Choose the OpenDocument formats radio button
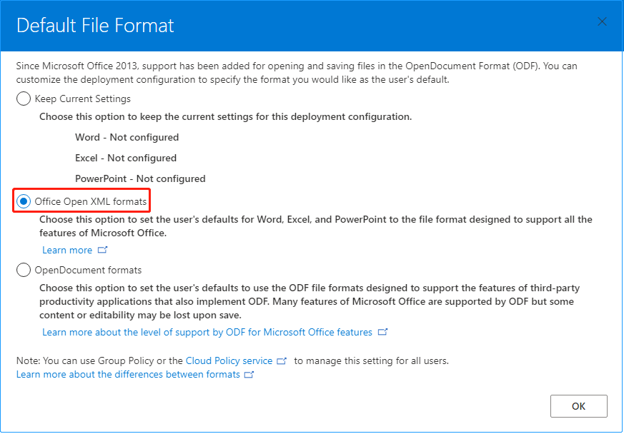Image resolution: width=624 pixels, height=434 pixels. coord(24,270)
